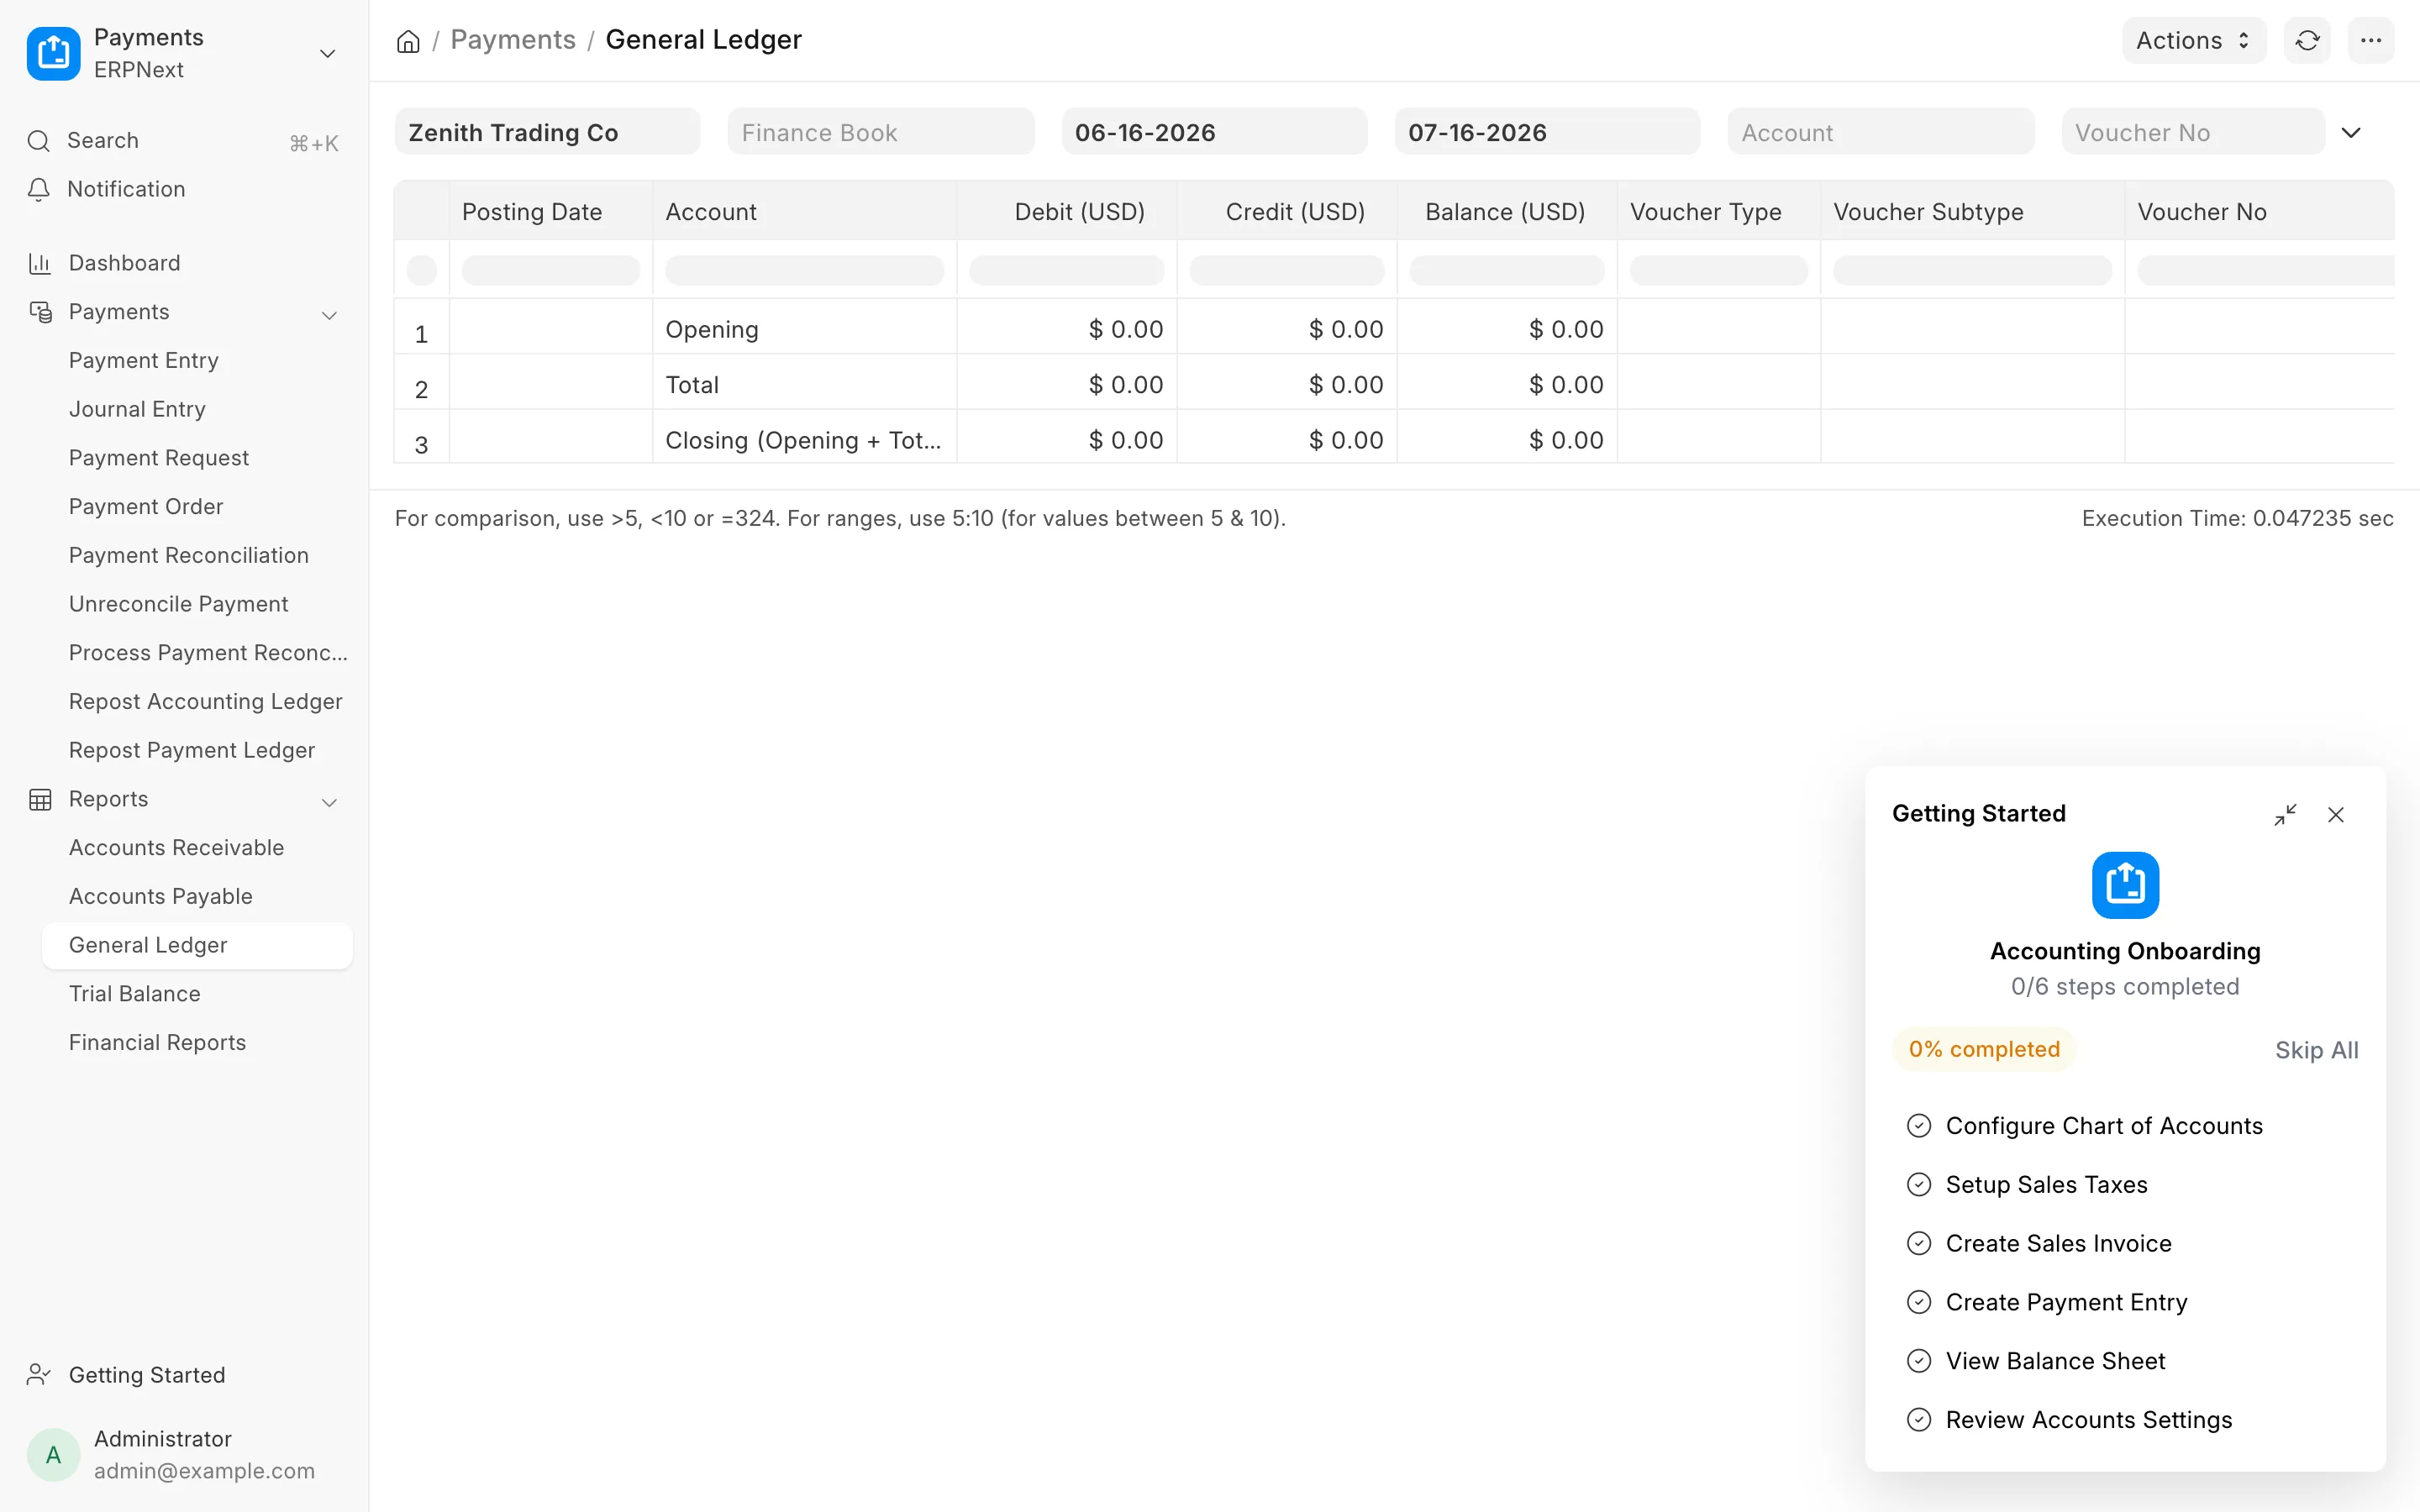This screenshot has height=1512, width=2420.
Task: Go home via breadcrumb house icon
Action: (x=408, y=41)
